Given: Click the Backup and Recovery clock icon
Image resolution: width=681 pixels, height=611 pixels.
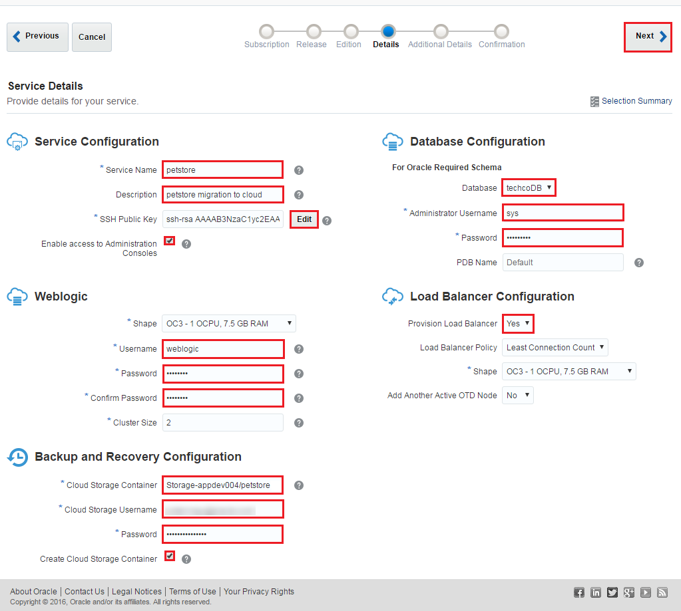Looking at the screenshot, I should coord(17,457).
